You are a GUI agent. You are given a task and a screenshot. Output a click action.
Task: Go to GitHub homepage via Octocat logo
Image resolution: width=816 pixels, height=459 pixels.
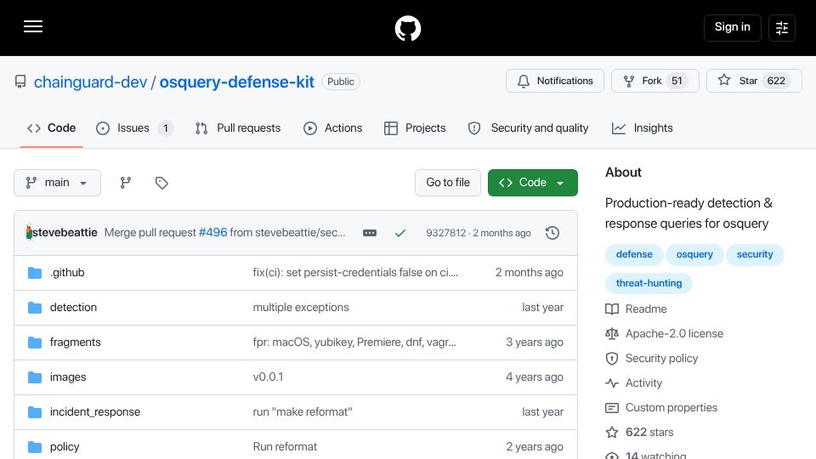coord(407,28)
